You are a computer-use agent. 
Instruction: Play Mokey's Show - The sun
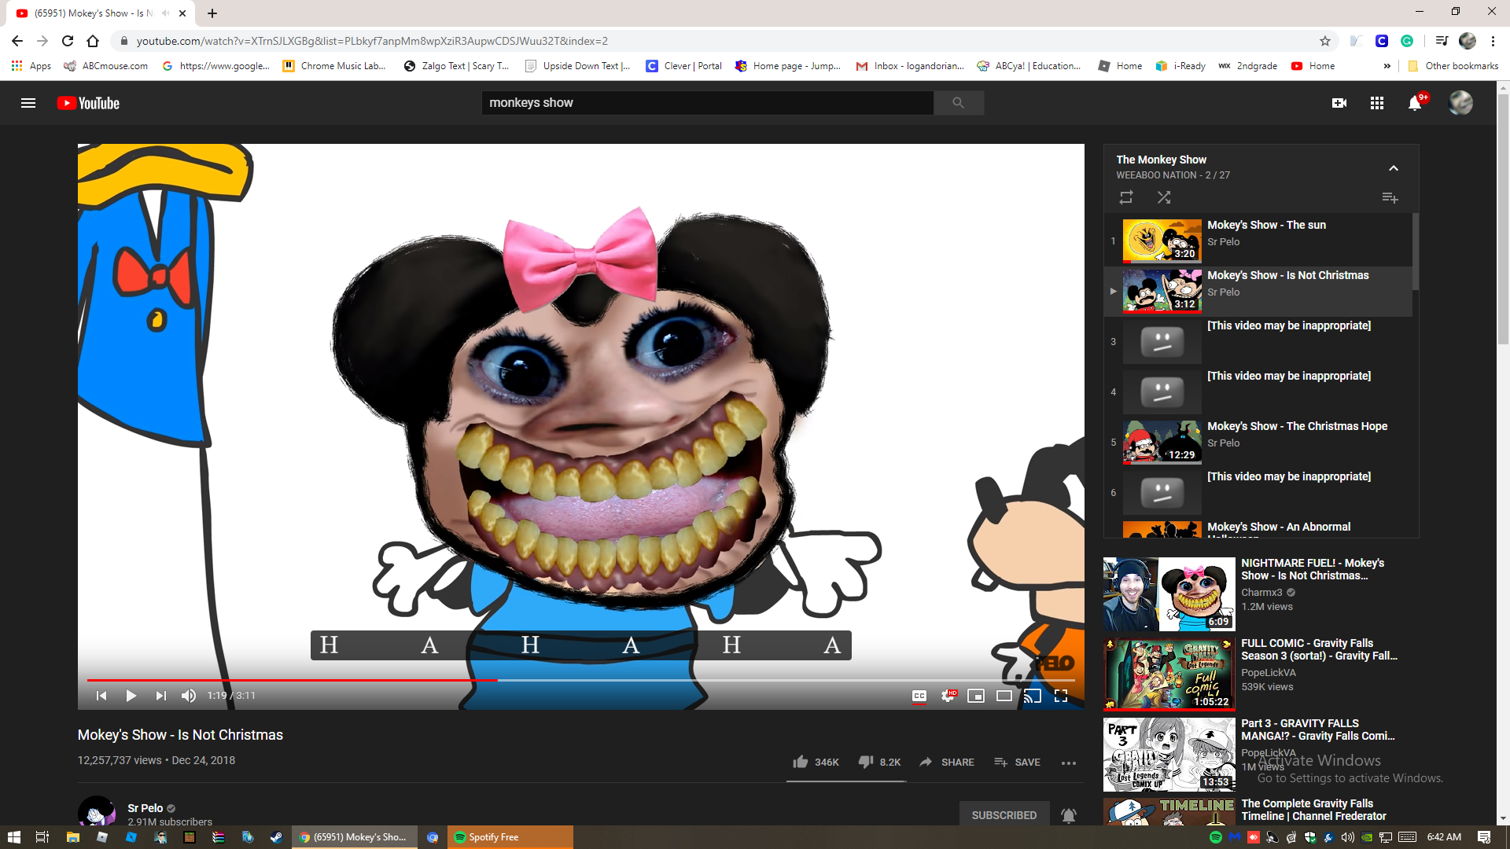(1258, 241)
